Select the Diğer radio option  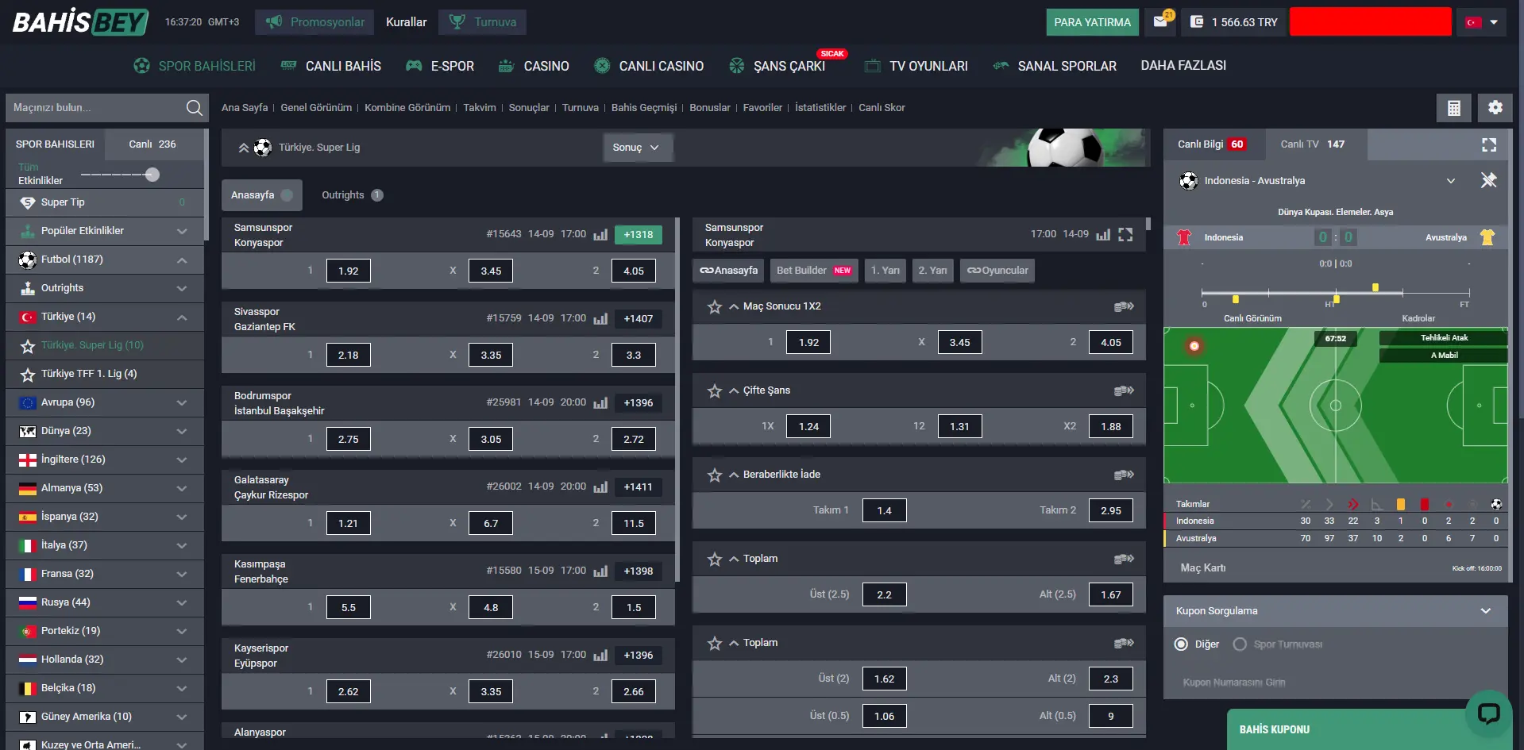click(x=1181, y=644)
